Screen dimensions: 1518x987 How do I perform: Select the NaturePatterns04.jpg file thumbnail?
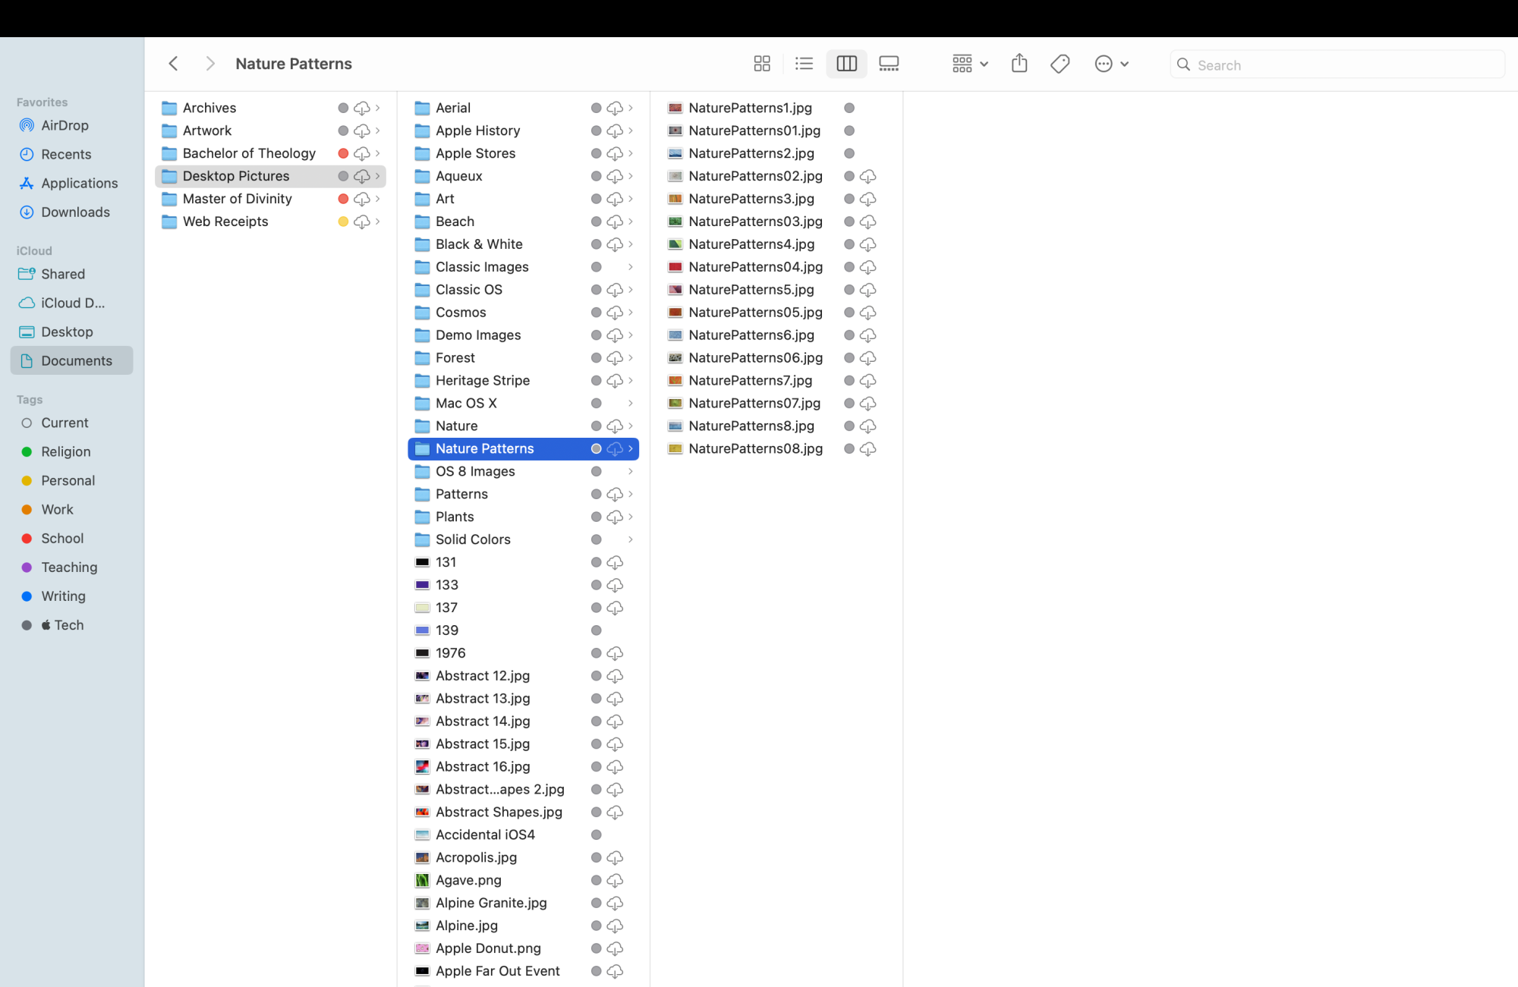pos(675,267)
